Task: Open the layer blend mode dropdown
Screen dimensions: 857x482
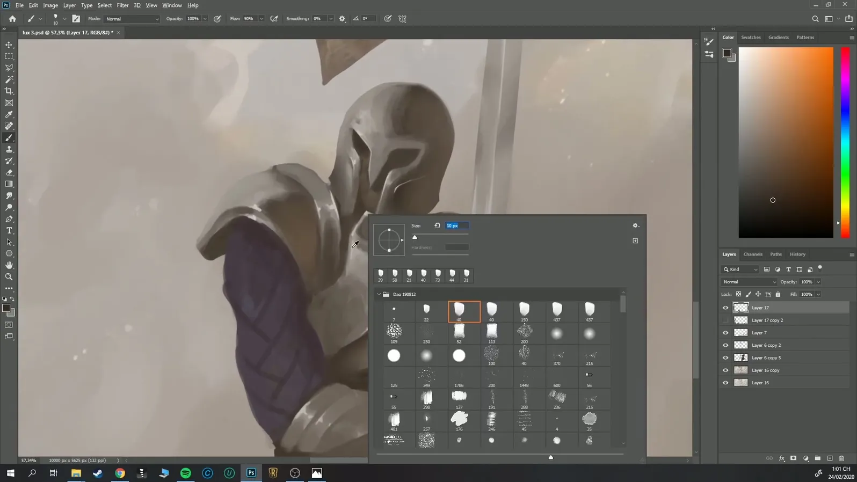Action: 749,282
